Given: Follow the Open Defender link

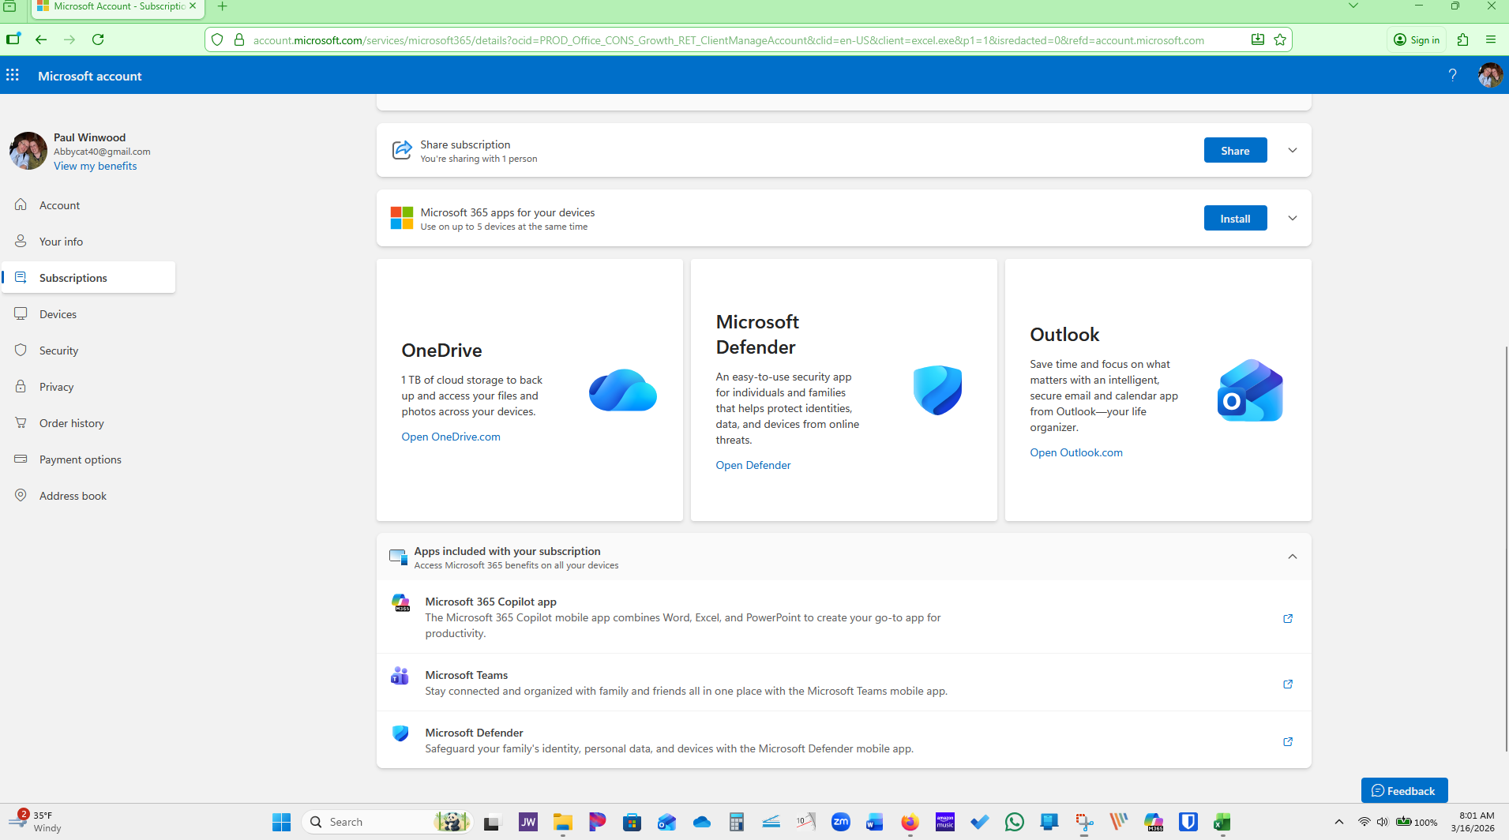Looking at the screenshot, I should coord(753,465).
